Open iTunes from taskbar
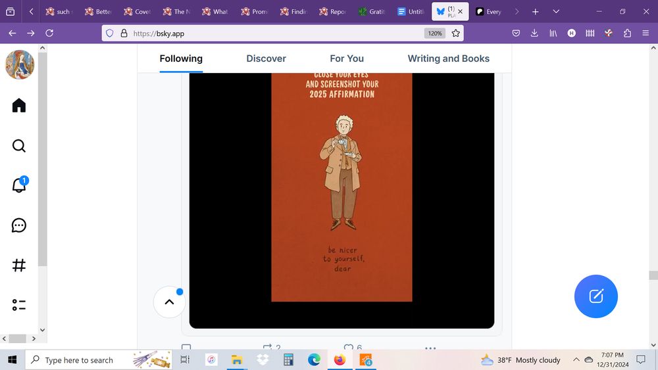 [x=211, y=359]
